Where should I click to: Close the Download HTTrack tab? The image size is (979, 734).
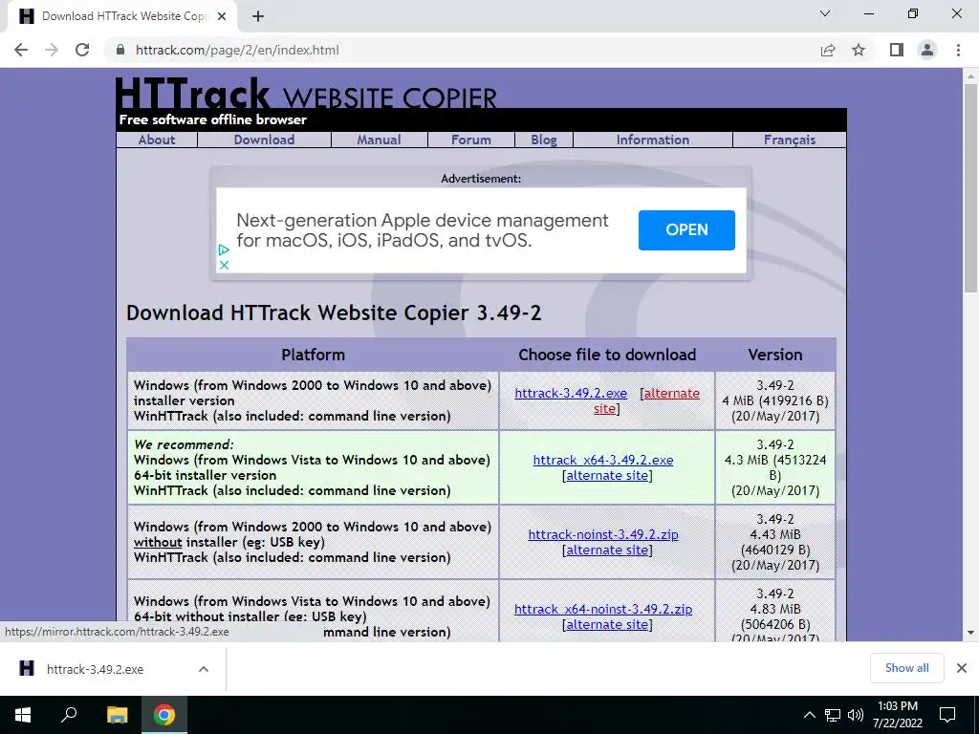click(222, 16)
